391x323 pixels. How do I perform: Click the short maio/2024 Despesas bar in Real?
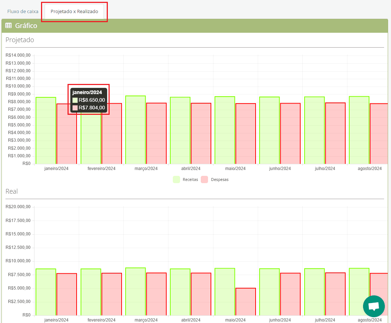click(246, 302)
